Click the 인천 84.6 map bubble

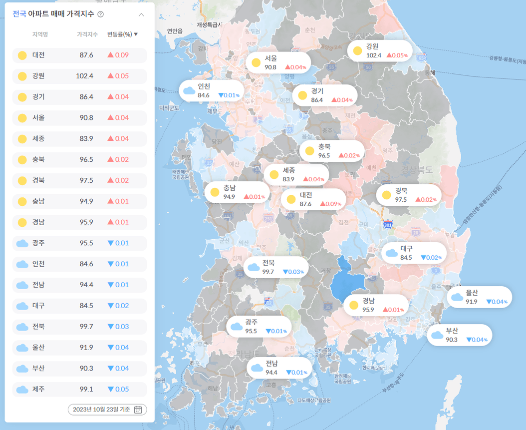pos(211,90)
